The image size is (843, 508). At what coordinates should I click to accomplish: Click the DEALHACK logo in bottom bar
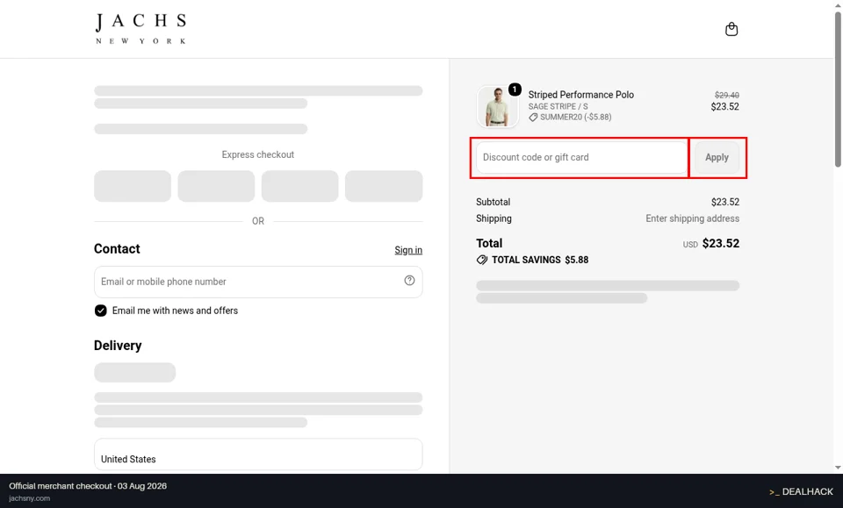point(801,491)
